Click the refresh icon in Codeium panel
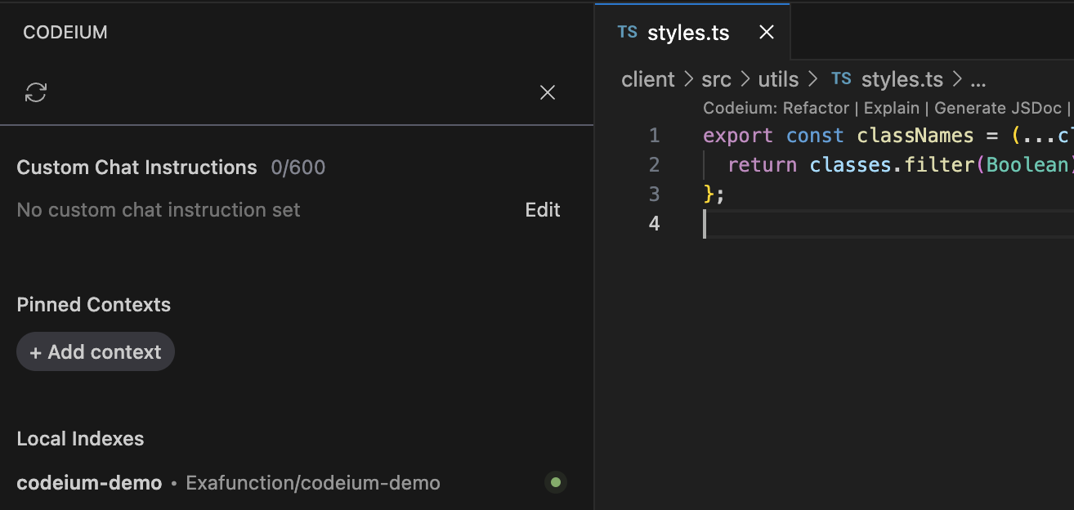The width and height of the screenshot is (1074, 510). pyautogui.click(x=36, y=92)
